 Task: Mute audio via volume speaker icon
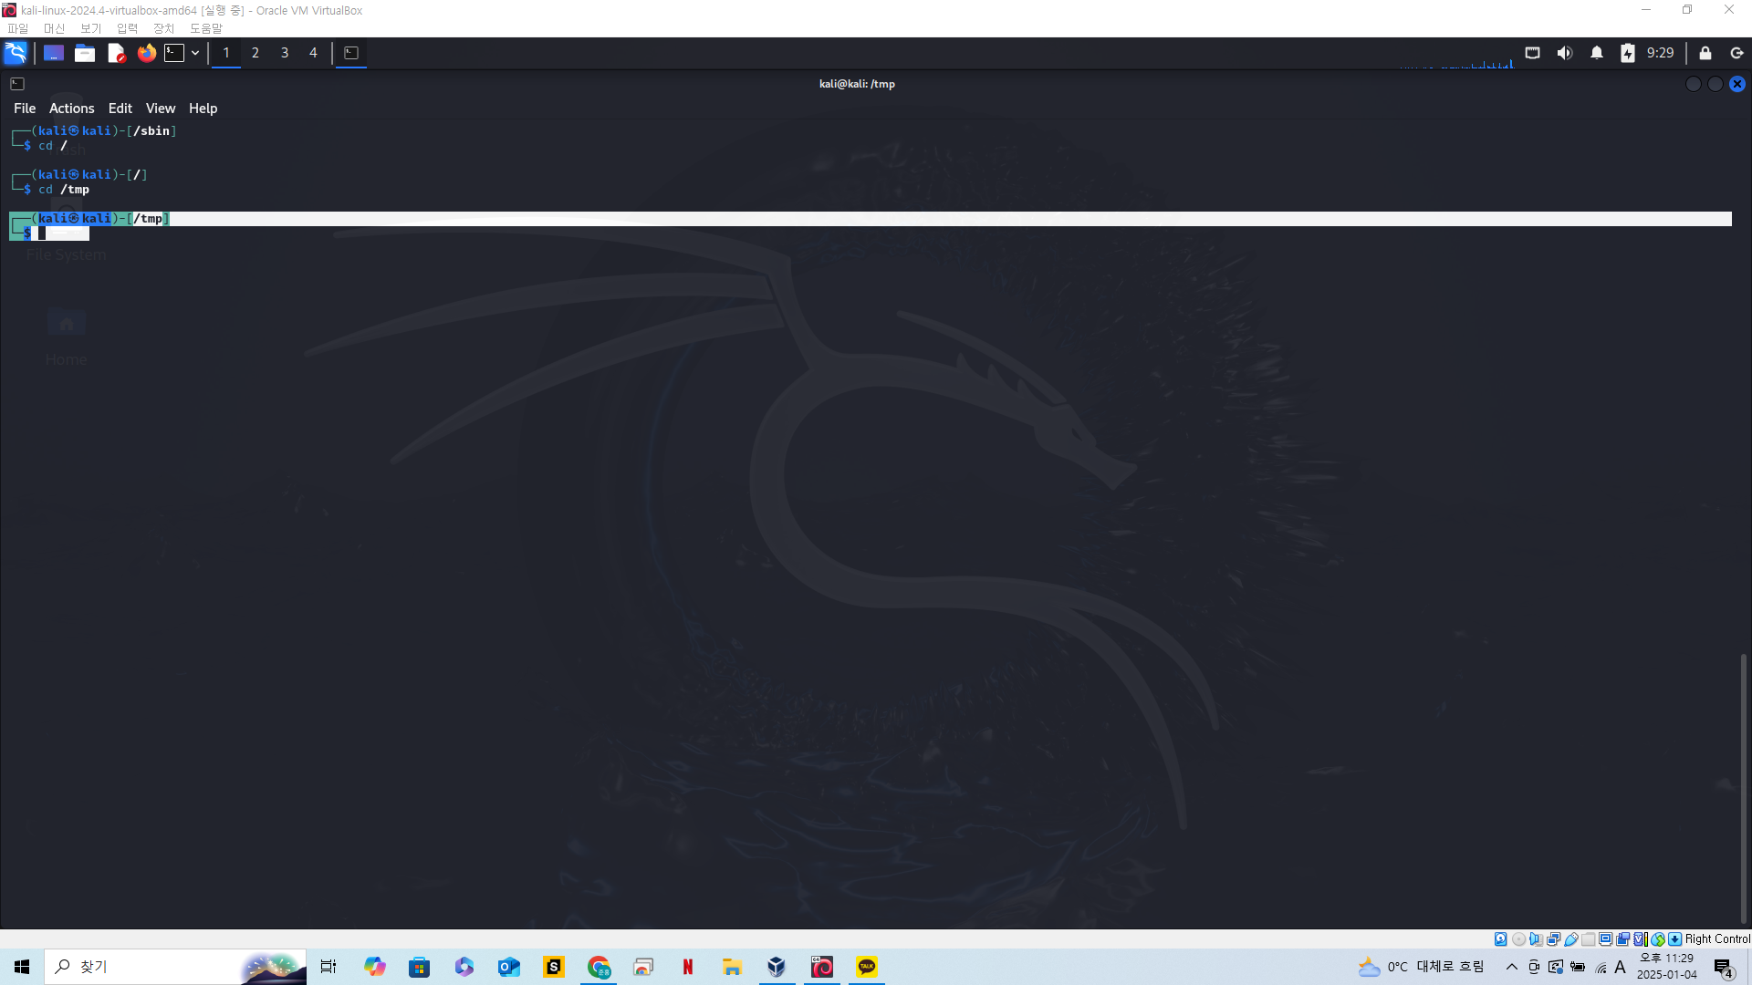(1564, 53)
